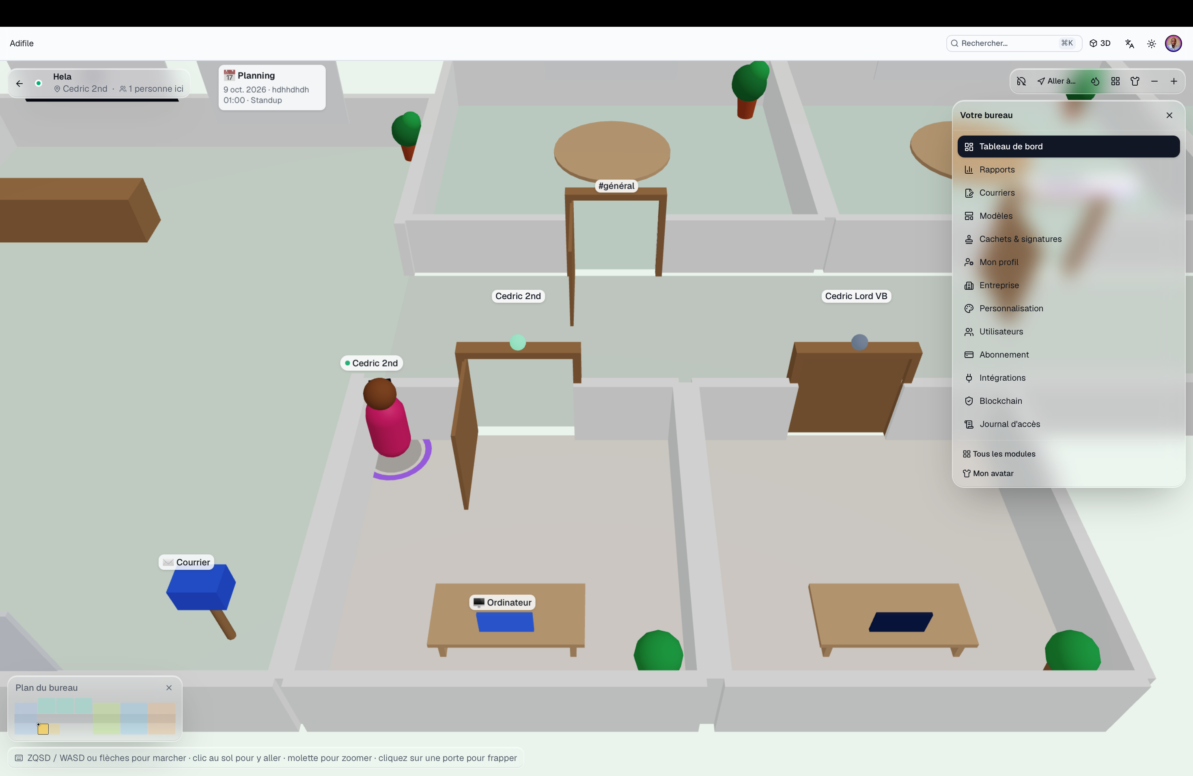Click the #général room label

[616, 186]
